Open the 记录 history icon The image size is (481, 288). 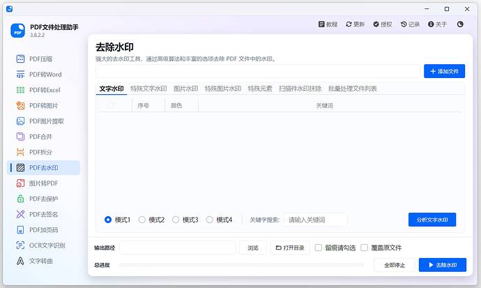click(x=404, y=24)
